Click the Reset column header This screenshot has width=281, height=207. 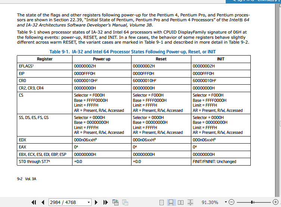(161, 59)
